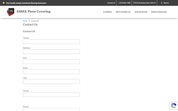This screenshot has width=178, height=111.
Task: Focus the City input field
Action: click(x=51, y=62)
